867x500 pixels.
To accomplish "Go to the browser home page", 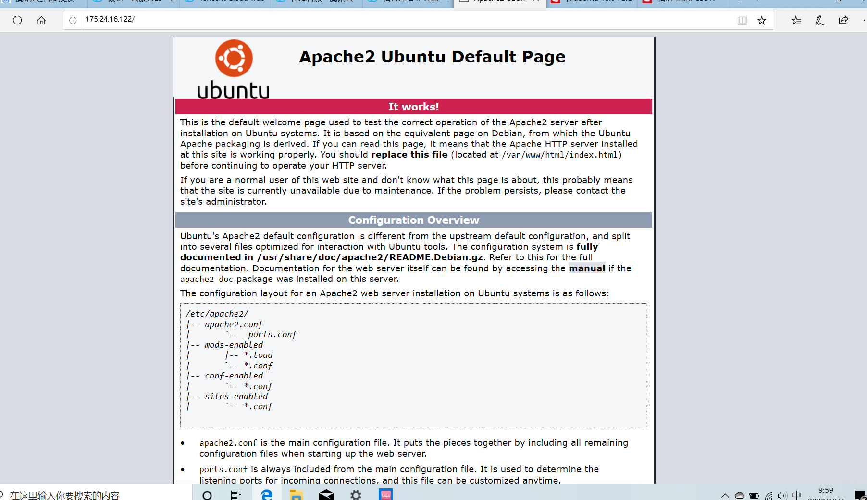I will click(x=41, y=20).
